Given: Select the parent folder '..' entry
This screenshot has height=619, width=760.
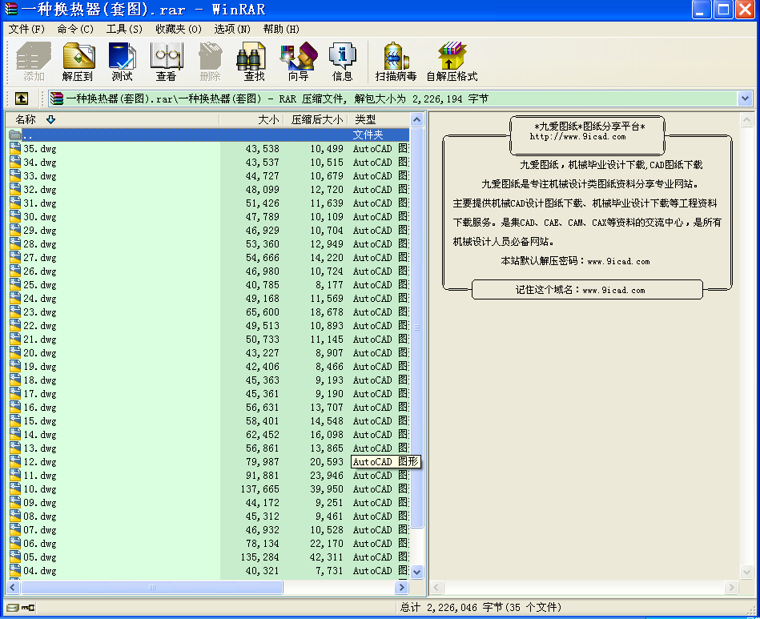Looking at the screenshot, I should [28, 135].
